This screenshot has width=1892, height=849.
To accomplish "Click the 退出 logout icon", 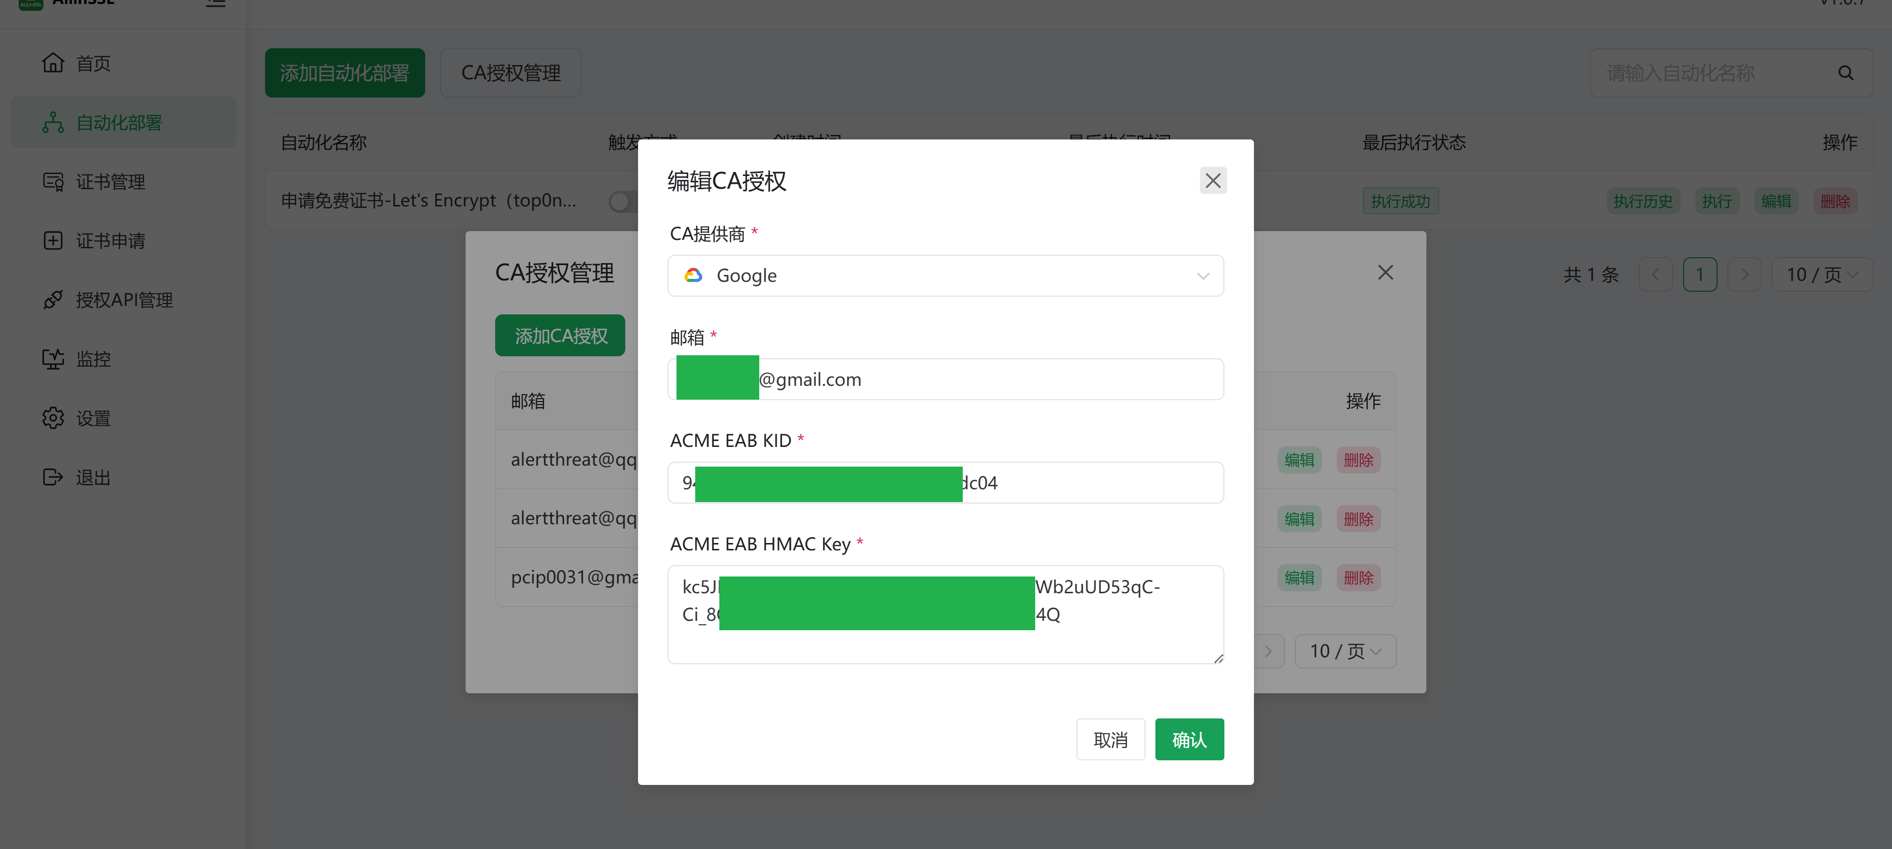I will point(53,477).
